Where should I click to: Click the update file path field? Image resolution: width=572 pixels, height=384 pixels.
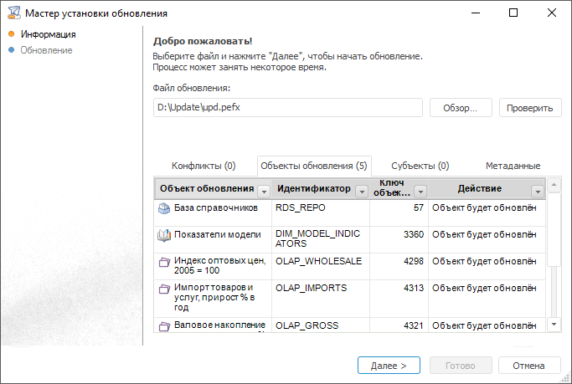pyautogui.click(x=287, y=108)
